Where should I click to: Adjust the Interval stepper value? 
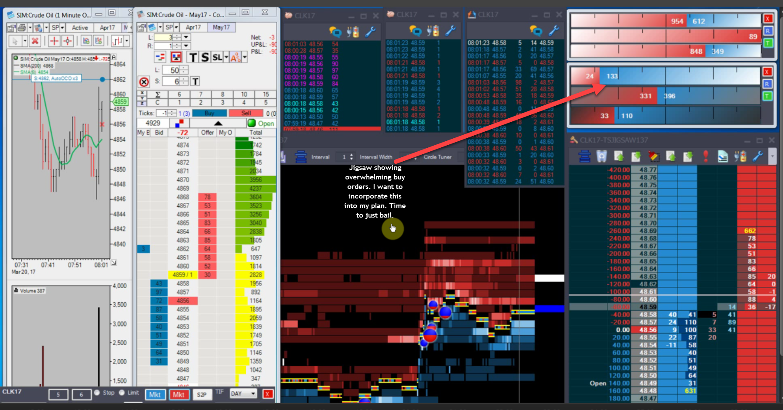352,157
